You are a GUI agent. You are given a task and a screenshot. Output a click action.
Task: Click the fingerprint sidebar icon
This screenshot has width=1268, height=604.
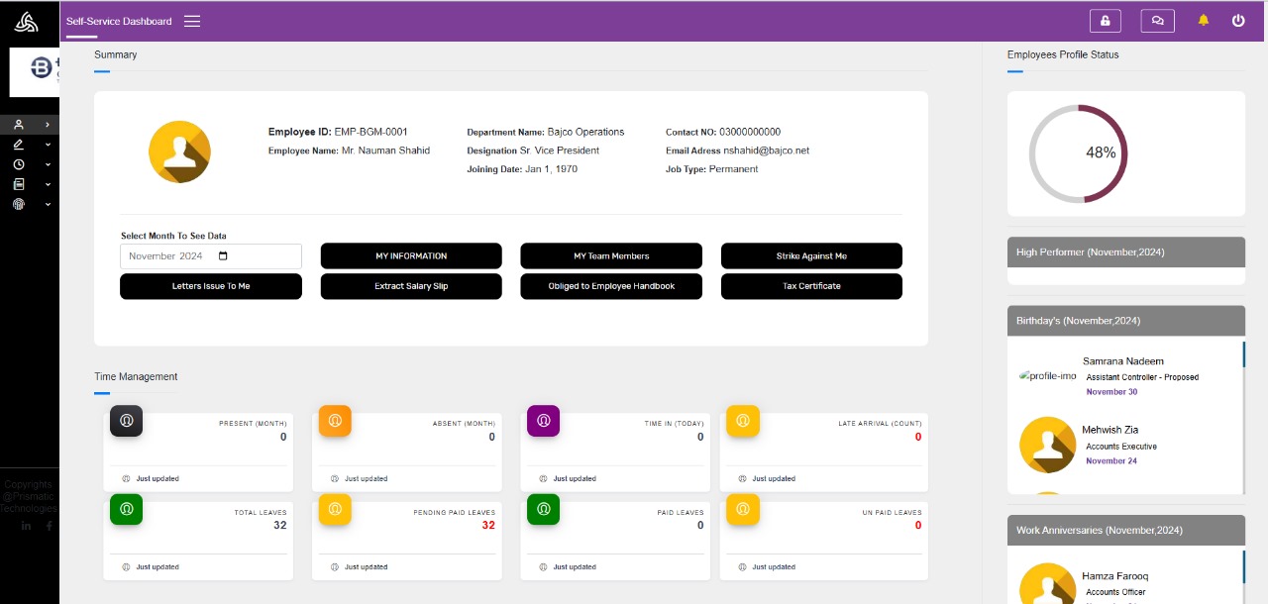coord(19,204)
